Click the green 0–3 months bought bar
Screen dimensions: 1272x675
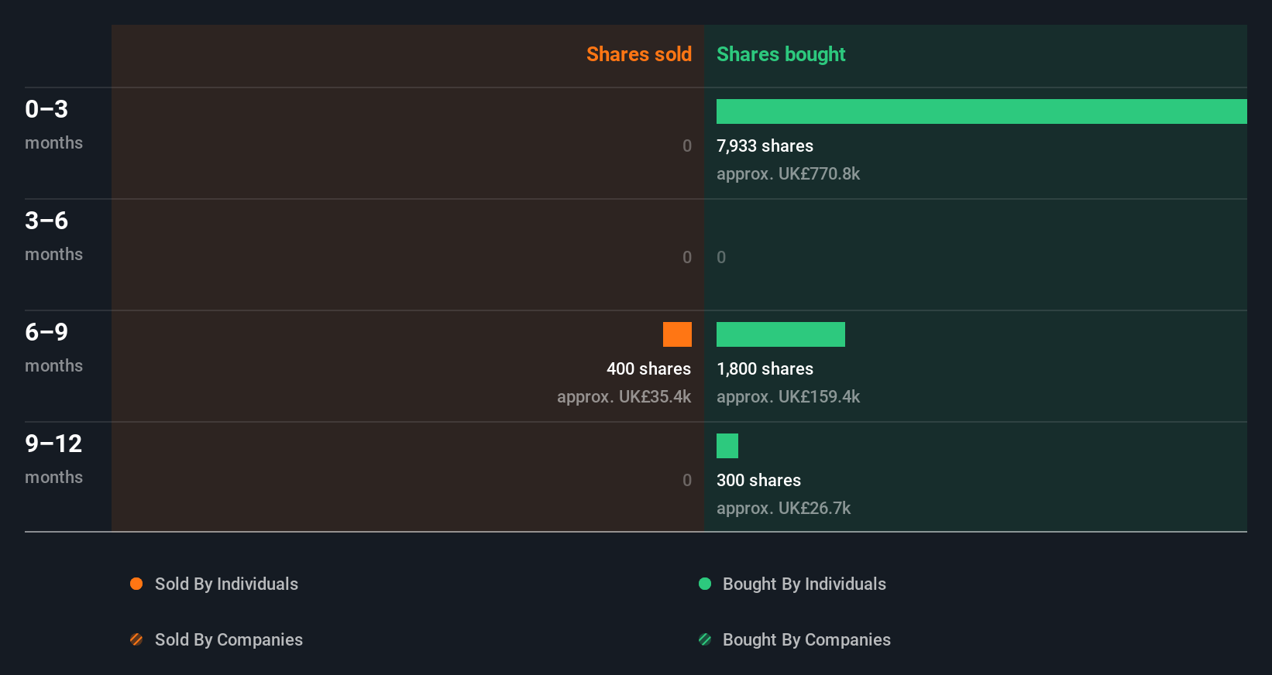point(982,111)
